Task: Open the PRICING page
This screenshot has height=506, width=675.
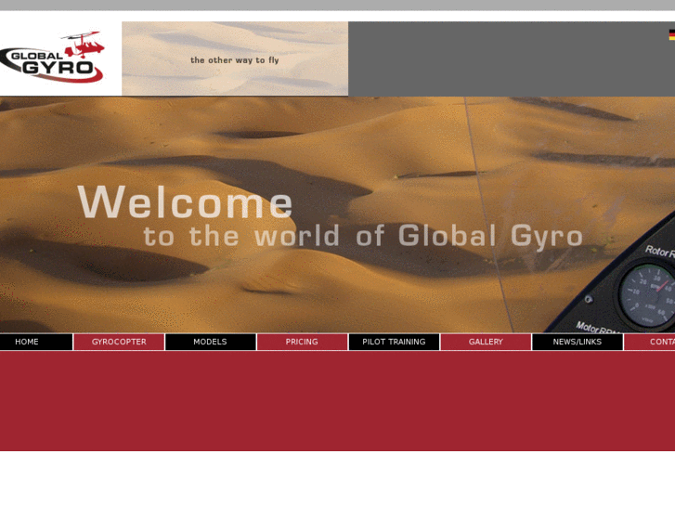Action: 302,342
